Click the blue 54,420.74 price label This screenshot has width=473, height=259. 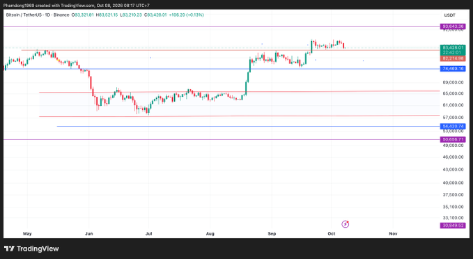click(x=453, y=126)
